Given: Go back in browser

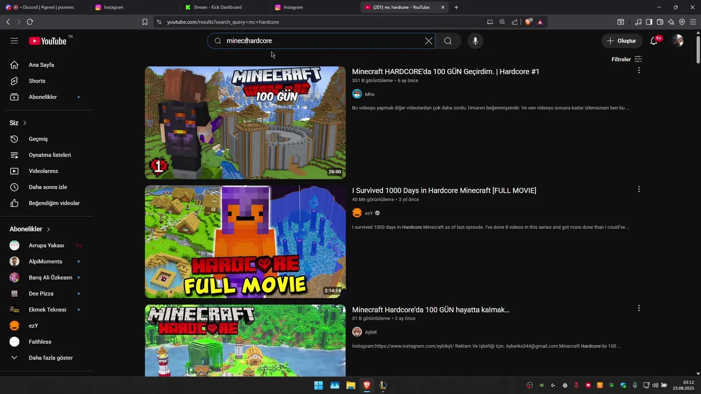Looking at the screenshot, I should click(x=8, y=22).
